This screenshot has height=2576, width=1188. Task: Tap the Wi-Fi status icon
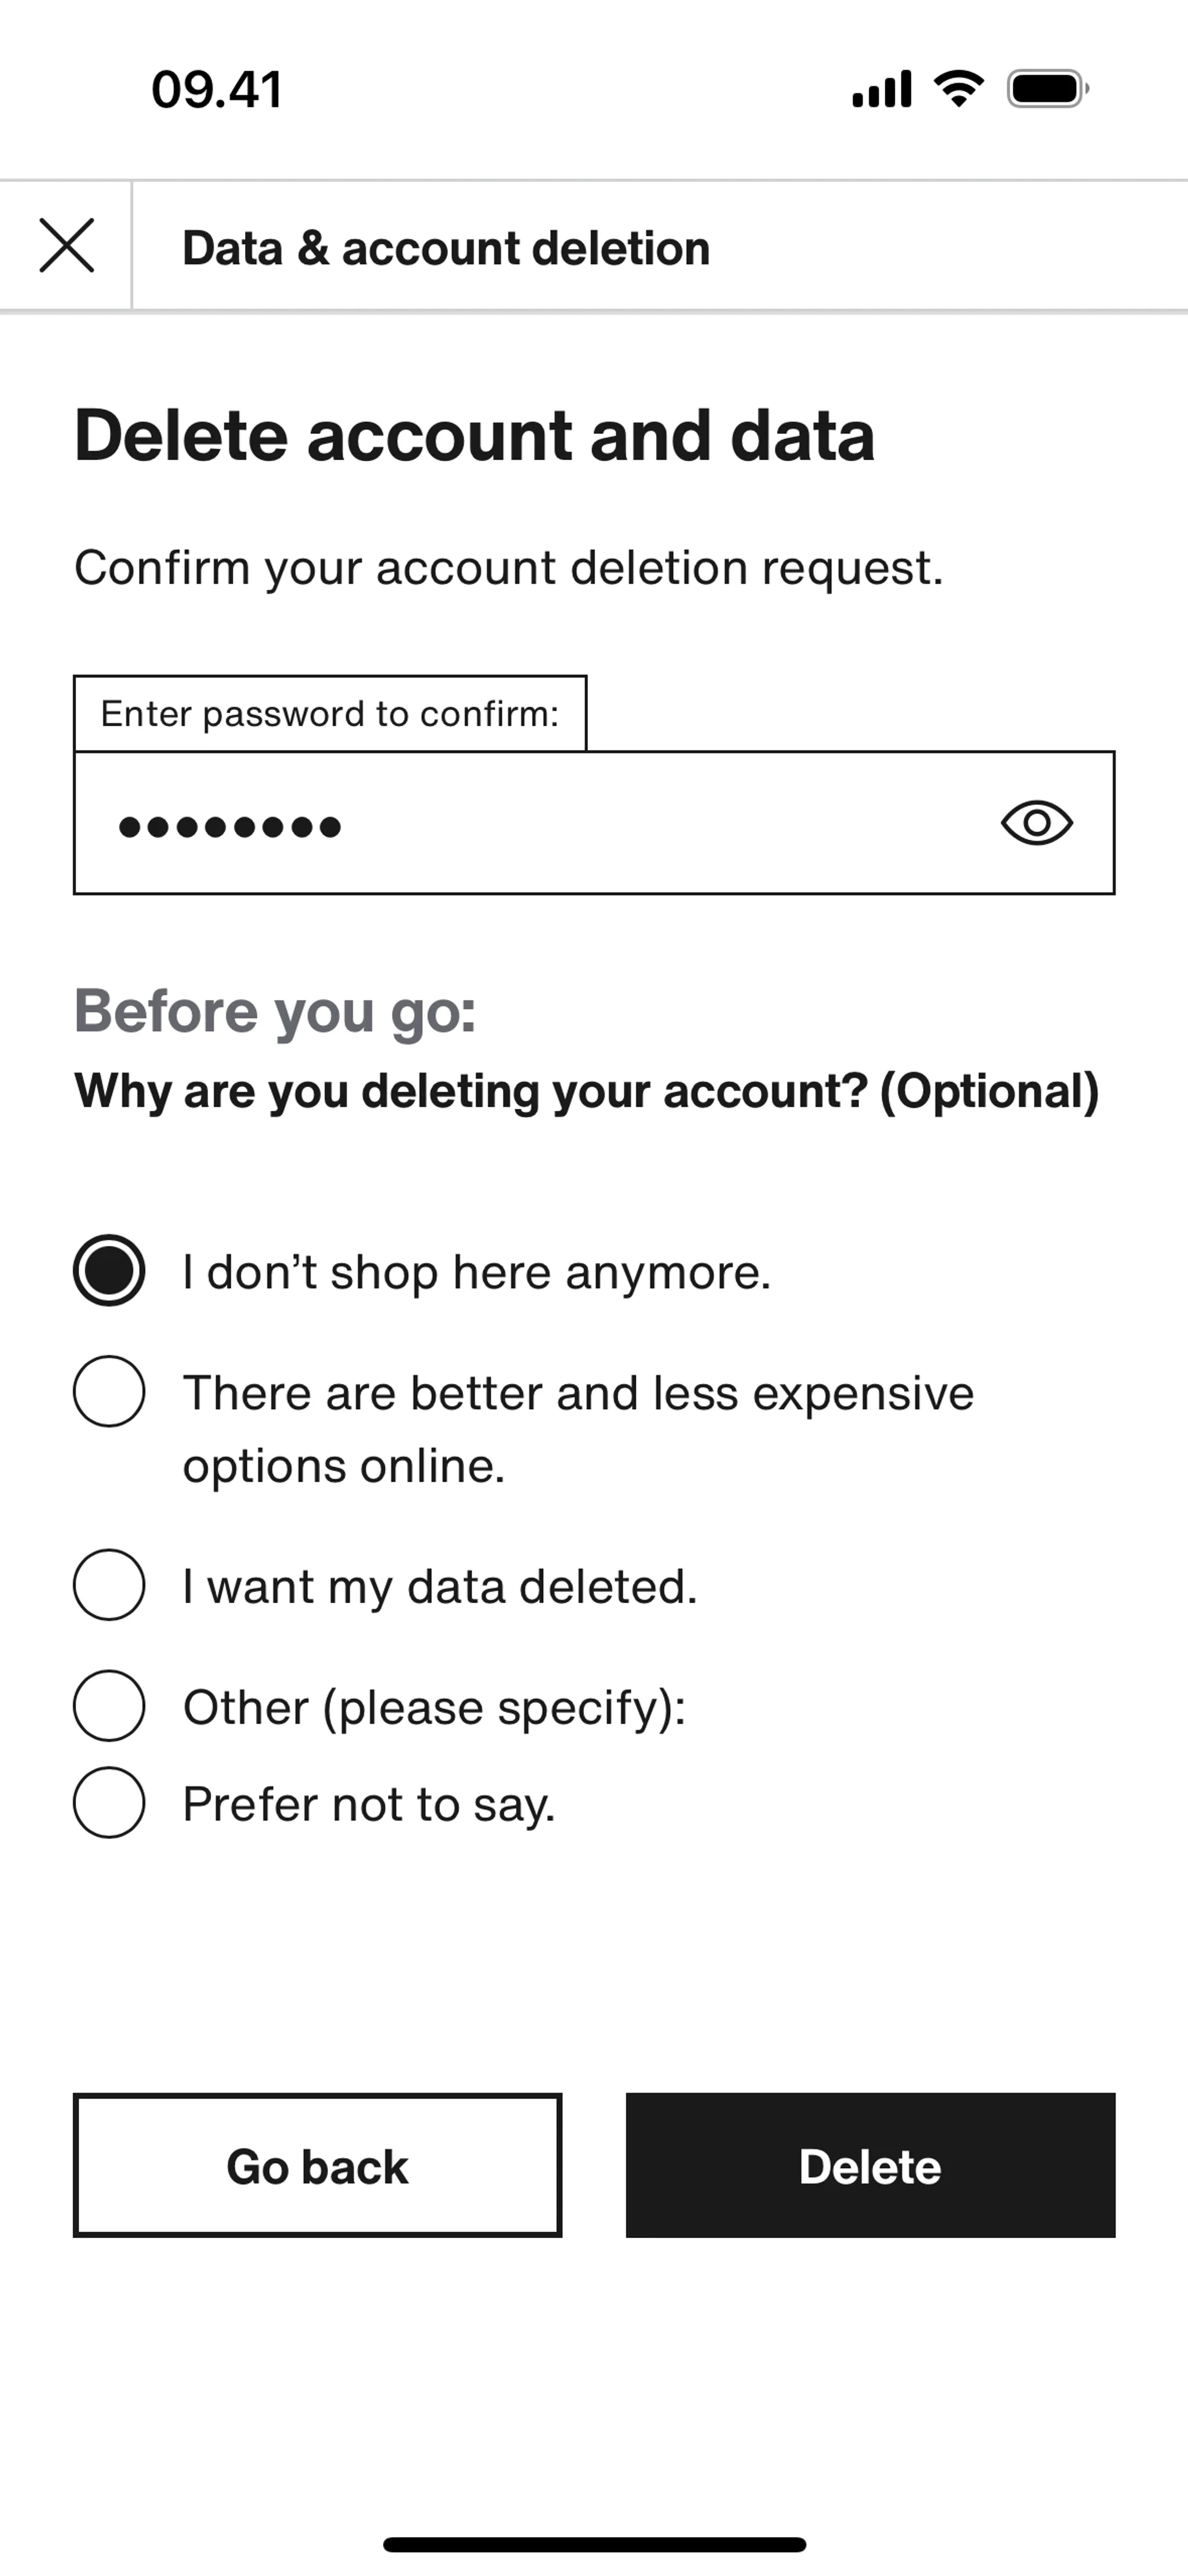(958, 89)
